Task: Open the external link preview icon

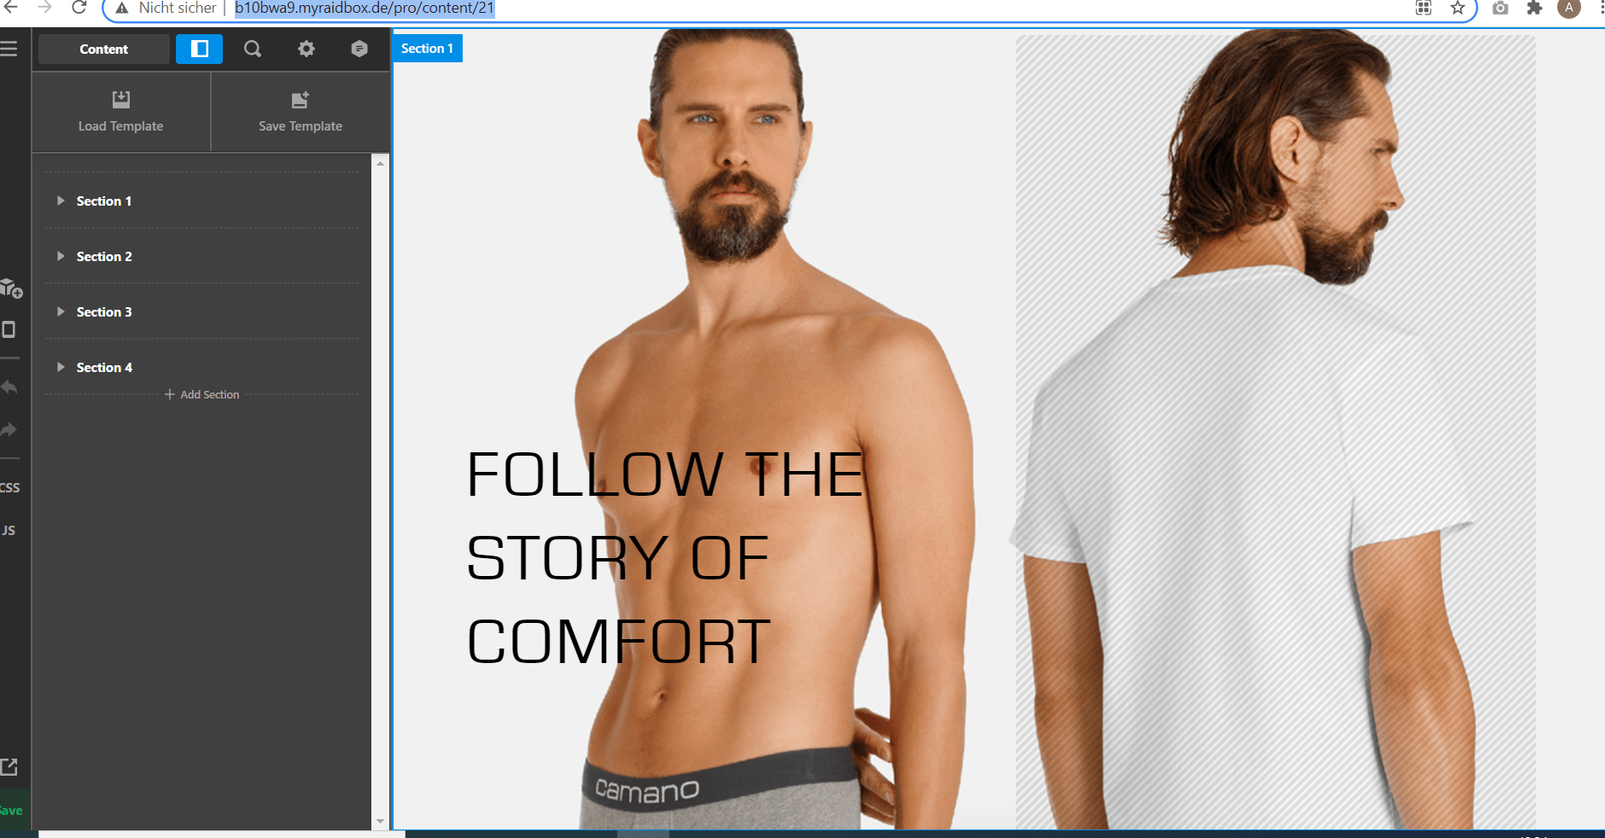Action: point(9,766)
